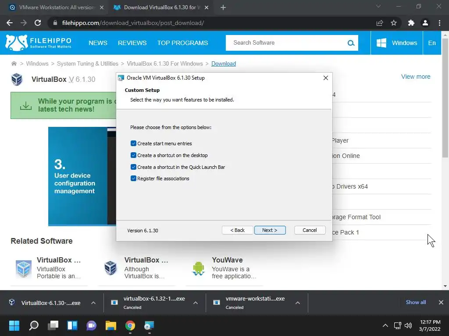
Task: Expand VirtualBox-6.1.30 download options
Action: (93, 303)
